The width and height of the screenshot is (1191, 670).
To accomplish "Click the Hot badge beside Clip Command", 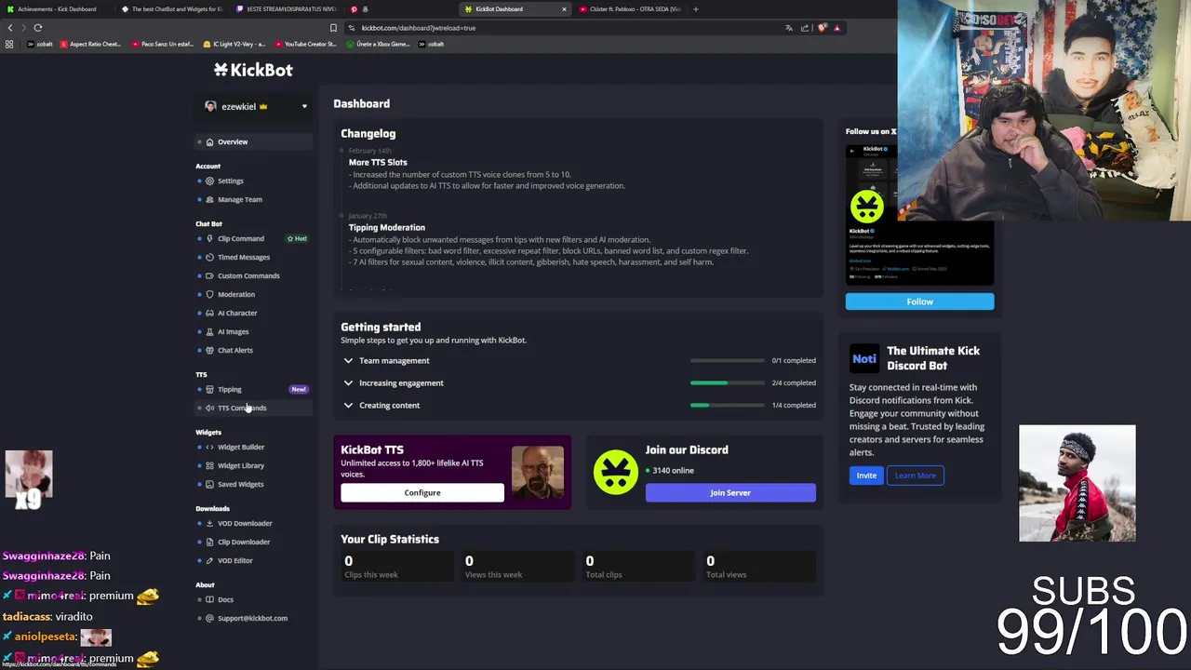I will [x=297, y=239].
